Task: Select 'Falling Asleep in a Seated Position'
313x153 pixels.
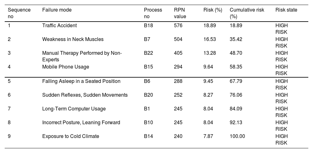Action: (x=81, y=81)
